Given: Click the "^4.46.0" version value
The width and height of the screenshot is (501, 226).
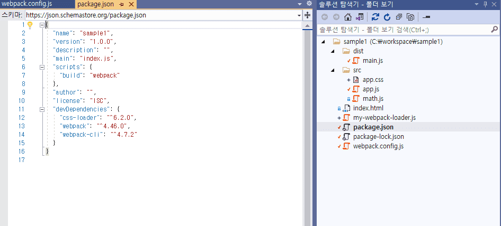Looking at the screenshot, I should click(x=112, y=126).
